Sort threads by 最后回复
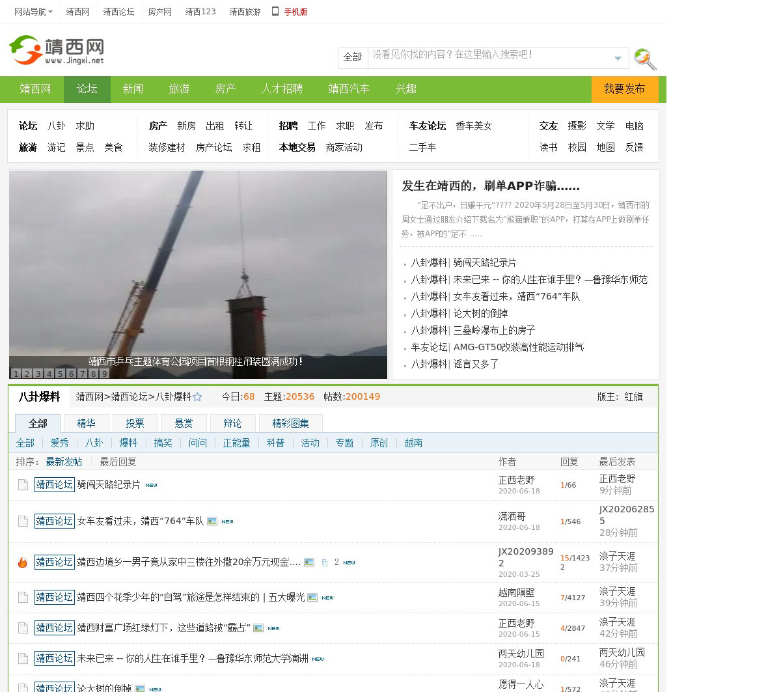 click(118, 462)
